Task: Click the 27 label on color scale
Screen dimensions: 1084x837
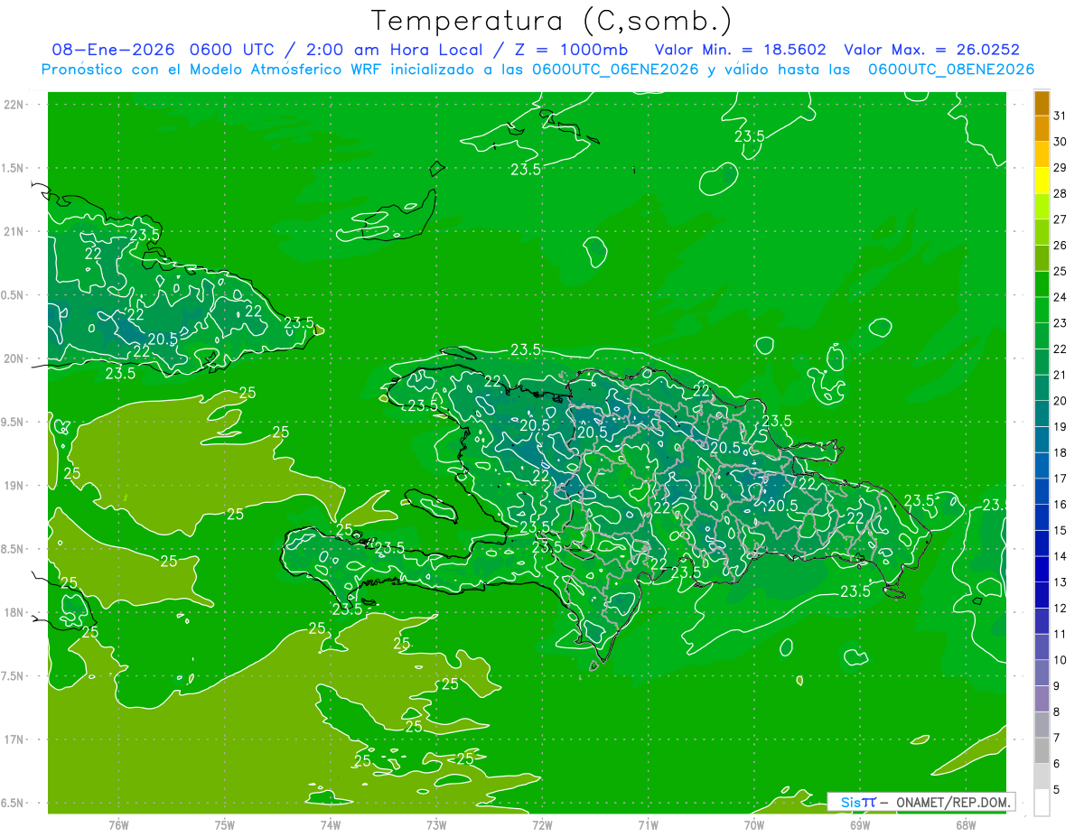Action: 1060,219
